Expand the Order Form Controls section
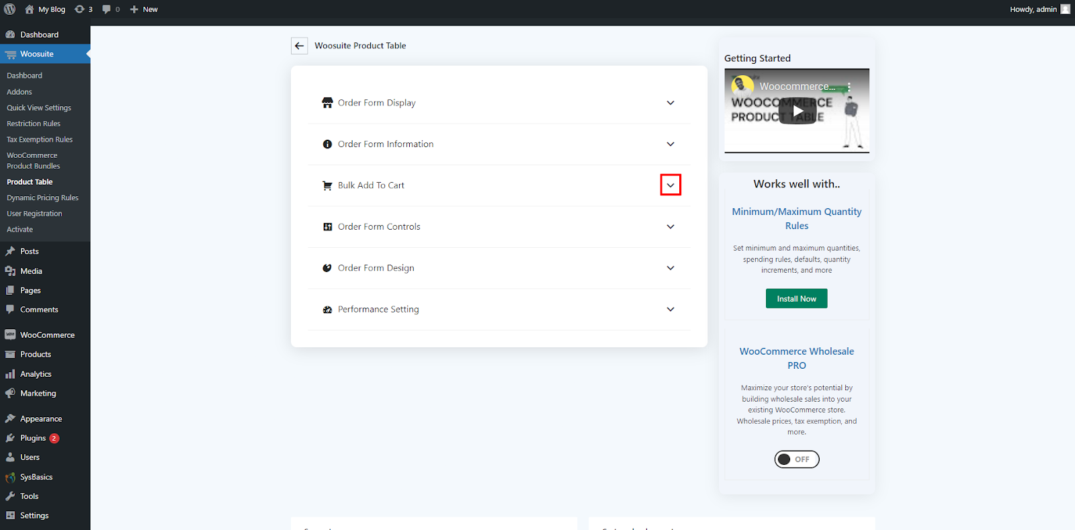 (x=671, y=227)
